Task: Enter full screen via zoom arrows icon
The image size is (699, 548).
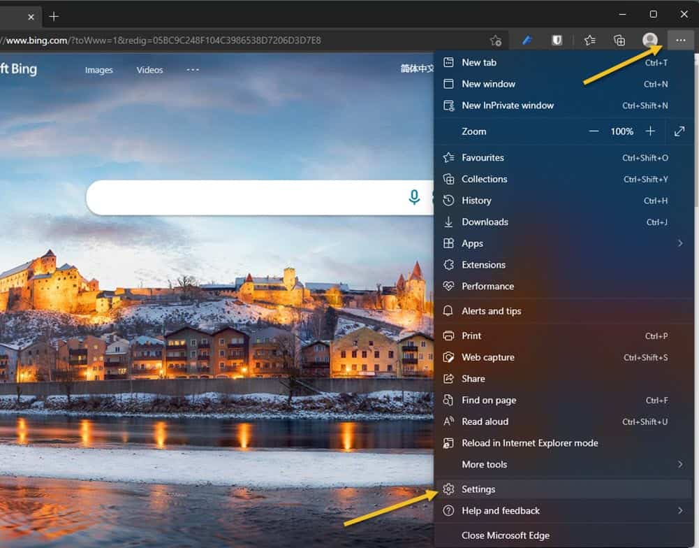Action: pos(679,131)
